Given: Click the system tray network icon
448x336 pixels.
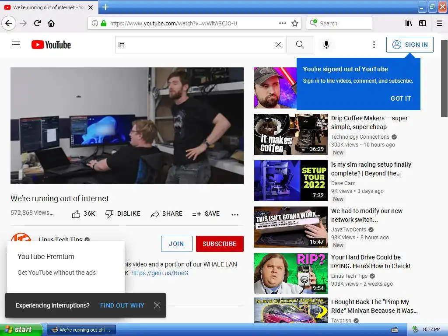Looking at the screenshot, I should (x=415, y=330).
